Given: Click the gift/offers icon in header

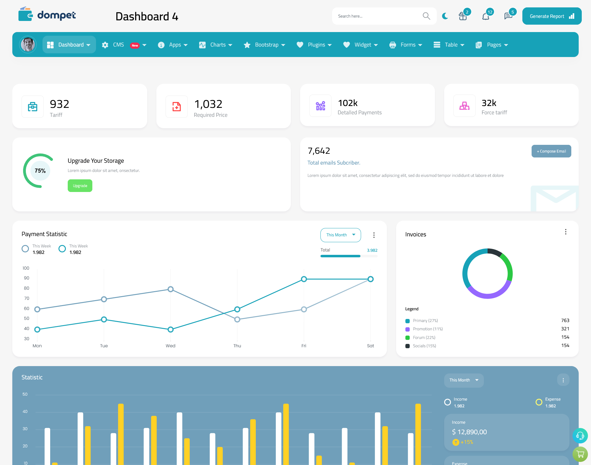Looking at the screenshot, I should [462, 16].
